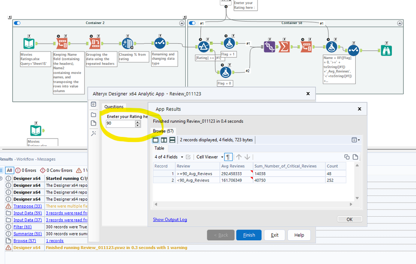Toggle Container 58 enable switch
Image resolution: width=416 pixels, height=264 pixels.
193,23
